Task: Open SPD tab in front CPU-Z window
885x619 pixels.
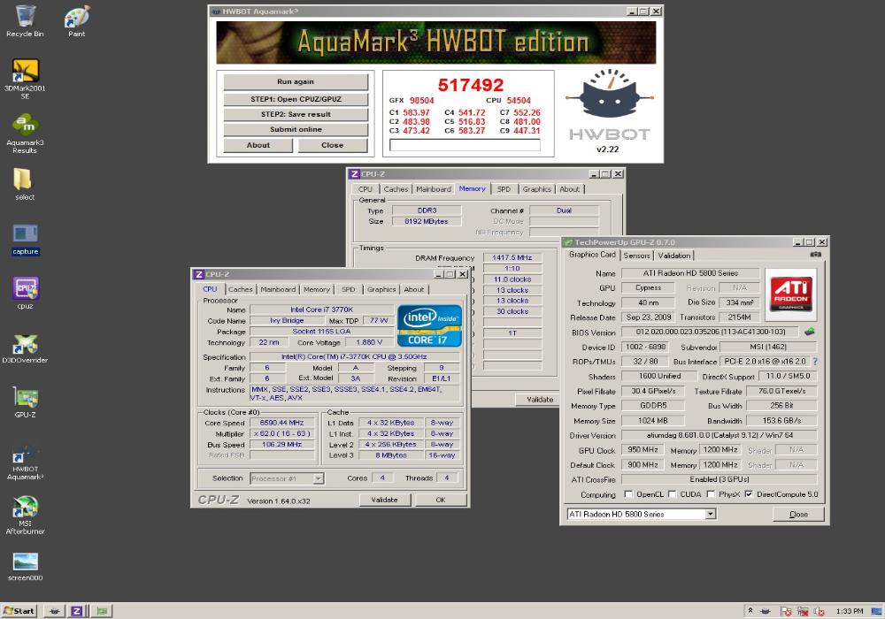Action: (348, 289)
